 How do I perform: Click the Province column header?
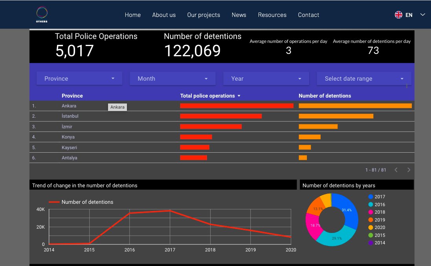pos(72,96)
